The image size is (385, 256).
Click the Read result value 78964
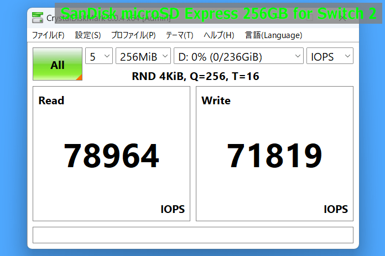(111, 156)
